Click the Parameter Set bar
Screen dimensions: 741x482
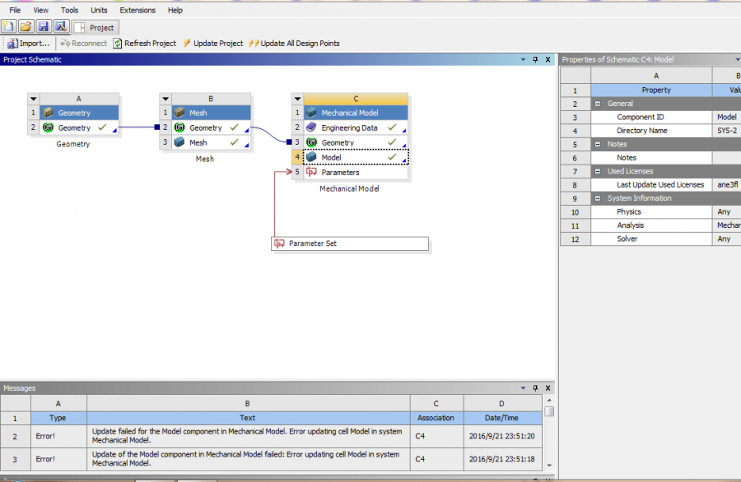[350, 243]
